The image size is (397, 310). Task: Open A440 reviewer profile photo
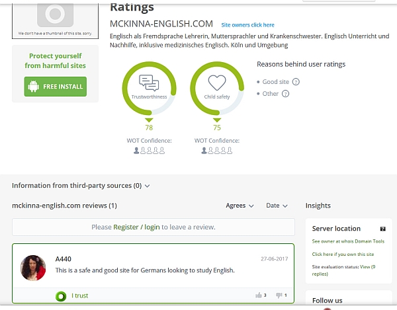tap(33, 268)
